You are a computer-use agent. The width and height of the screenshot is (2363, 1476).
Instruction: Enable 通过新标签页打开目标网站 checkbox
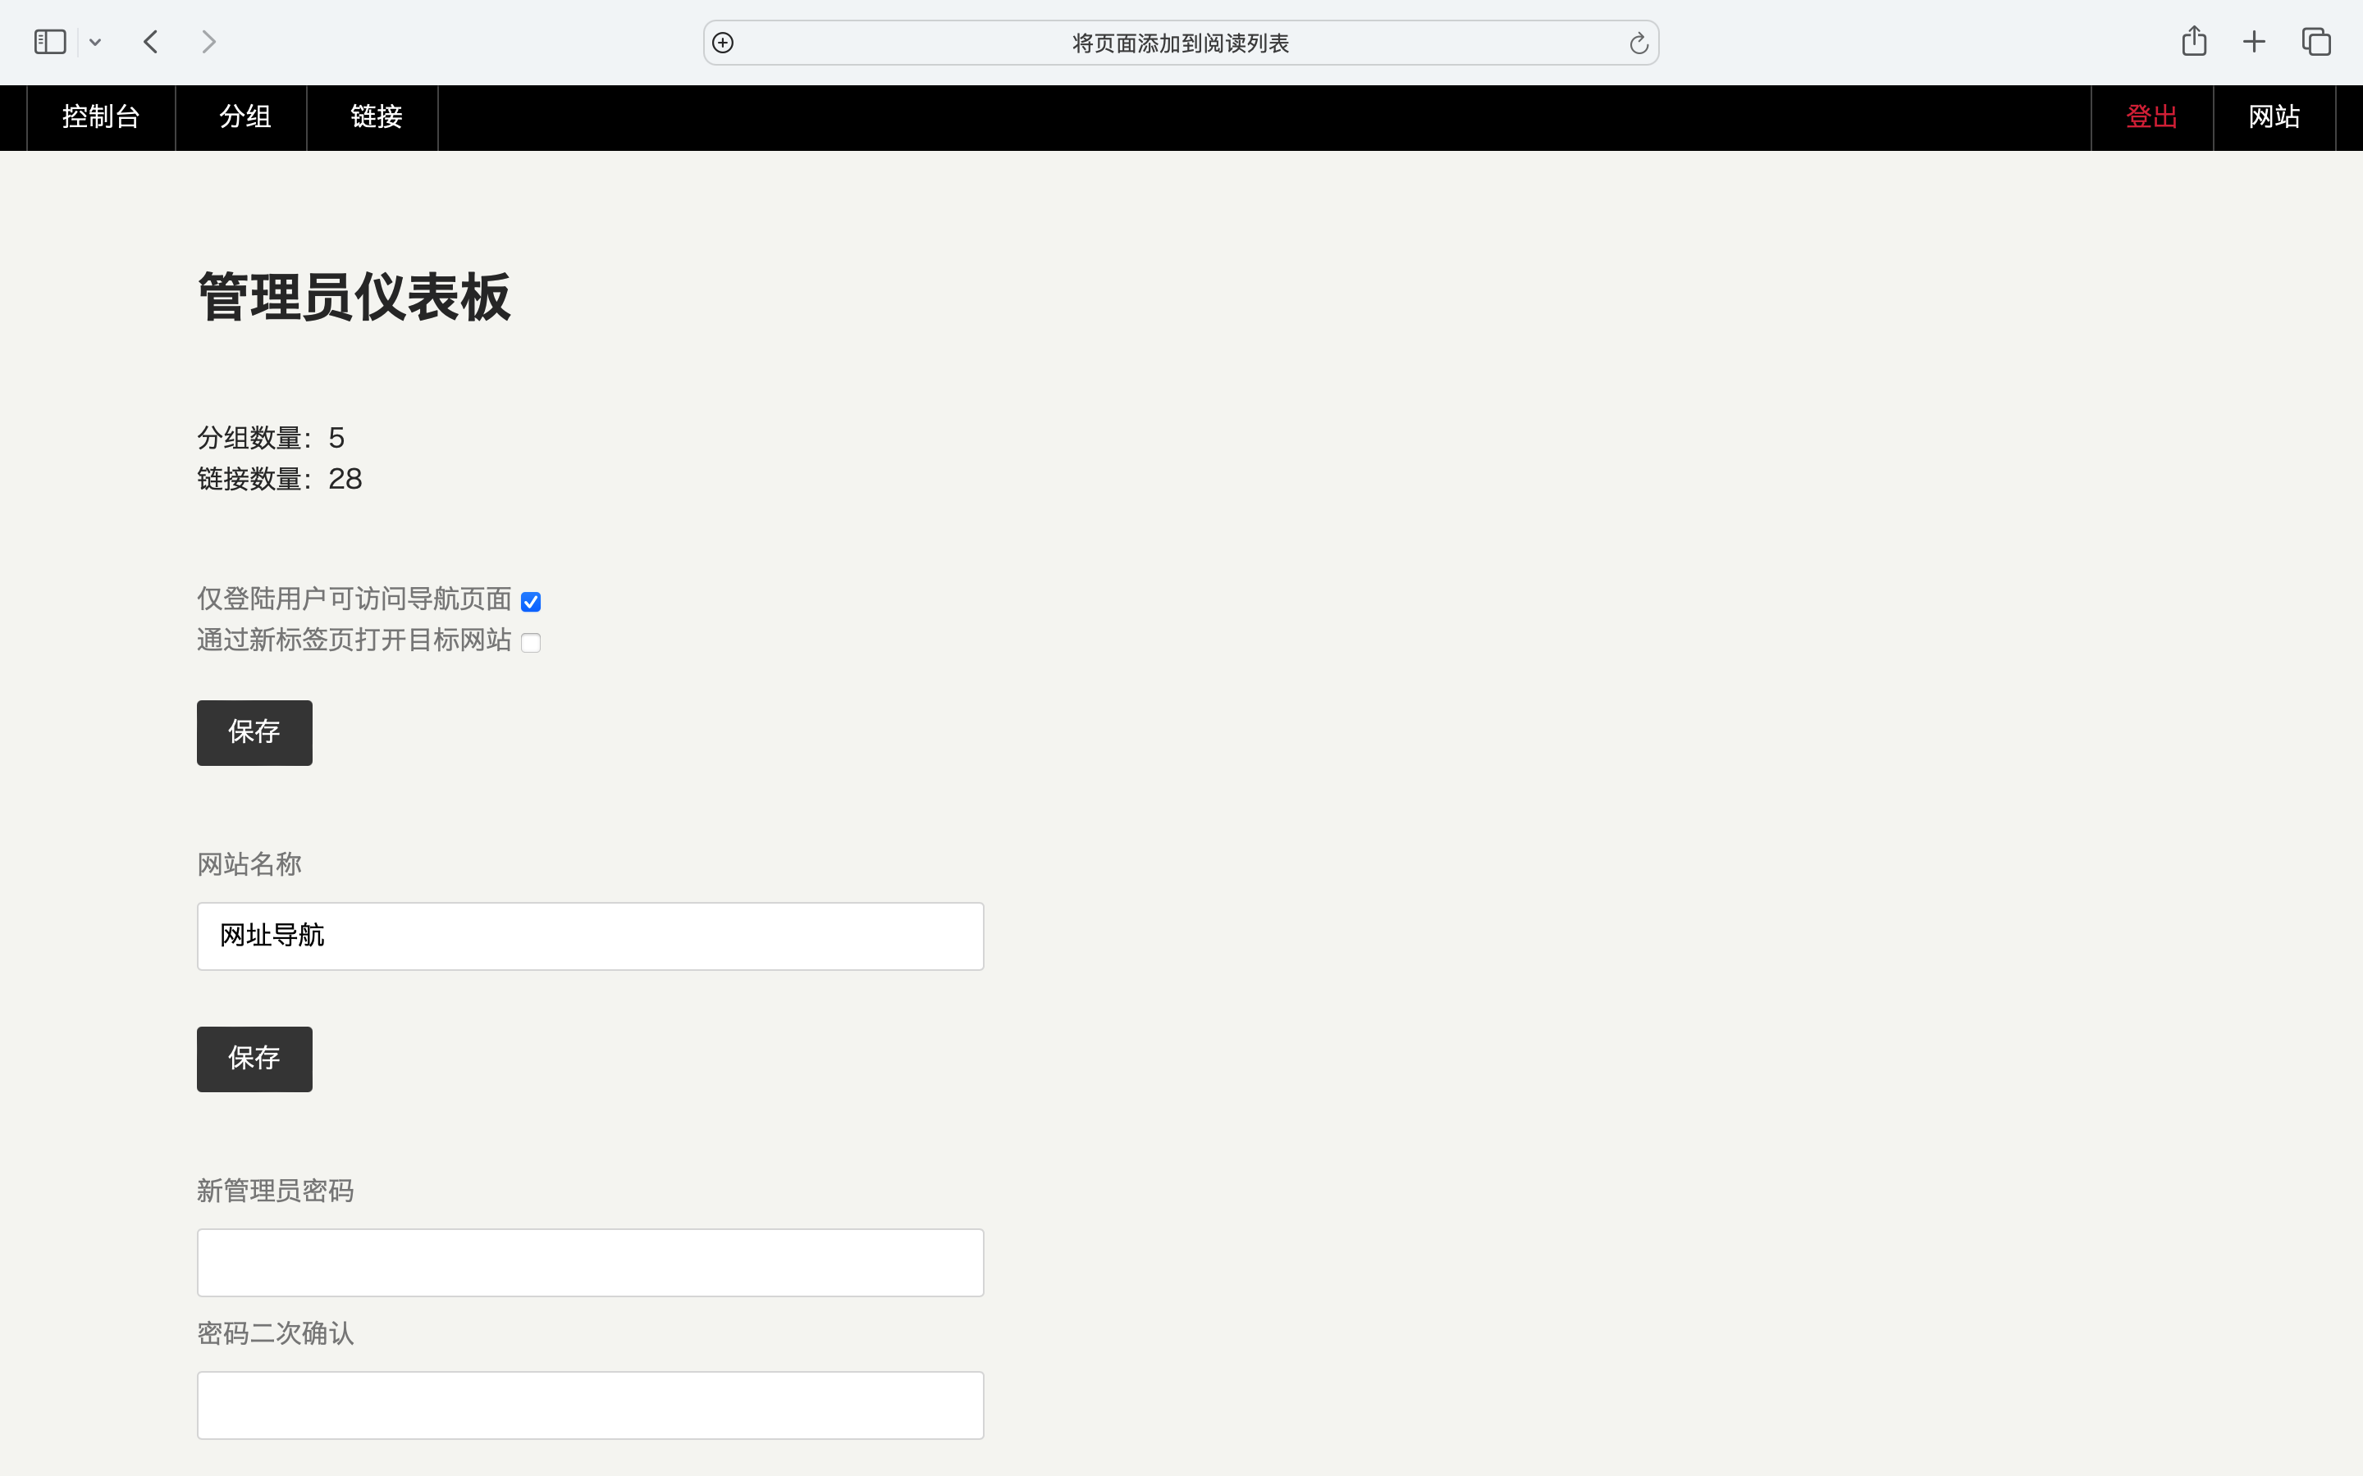click(530, 642)
